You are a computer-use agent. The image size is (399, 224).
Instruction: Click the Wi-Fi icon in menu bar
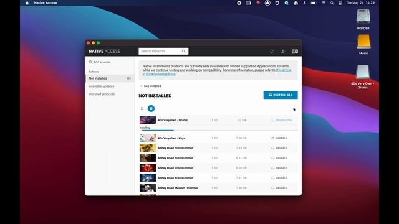tap(324, 3)
